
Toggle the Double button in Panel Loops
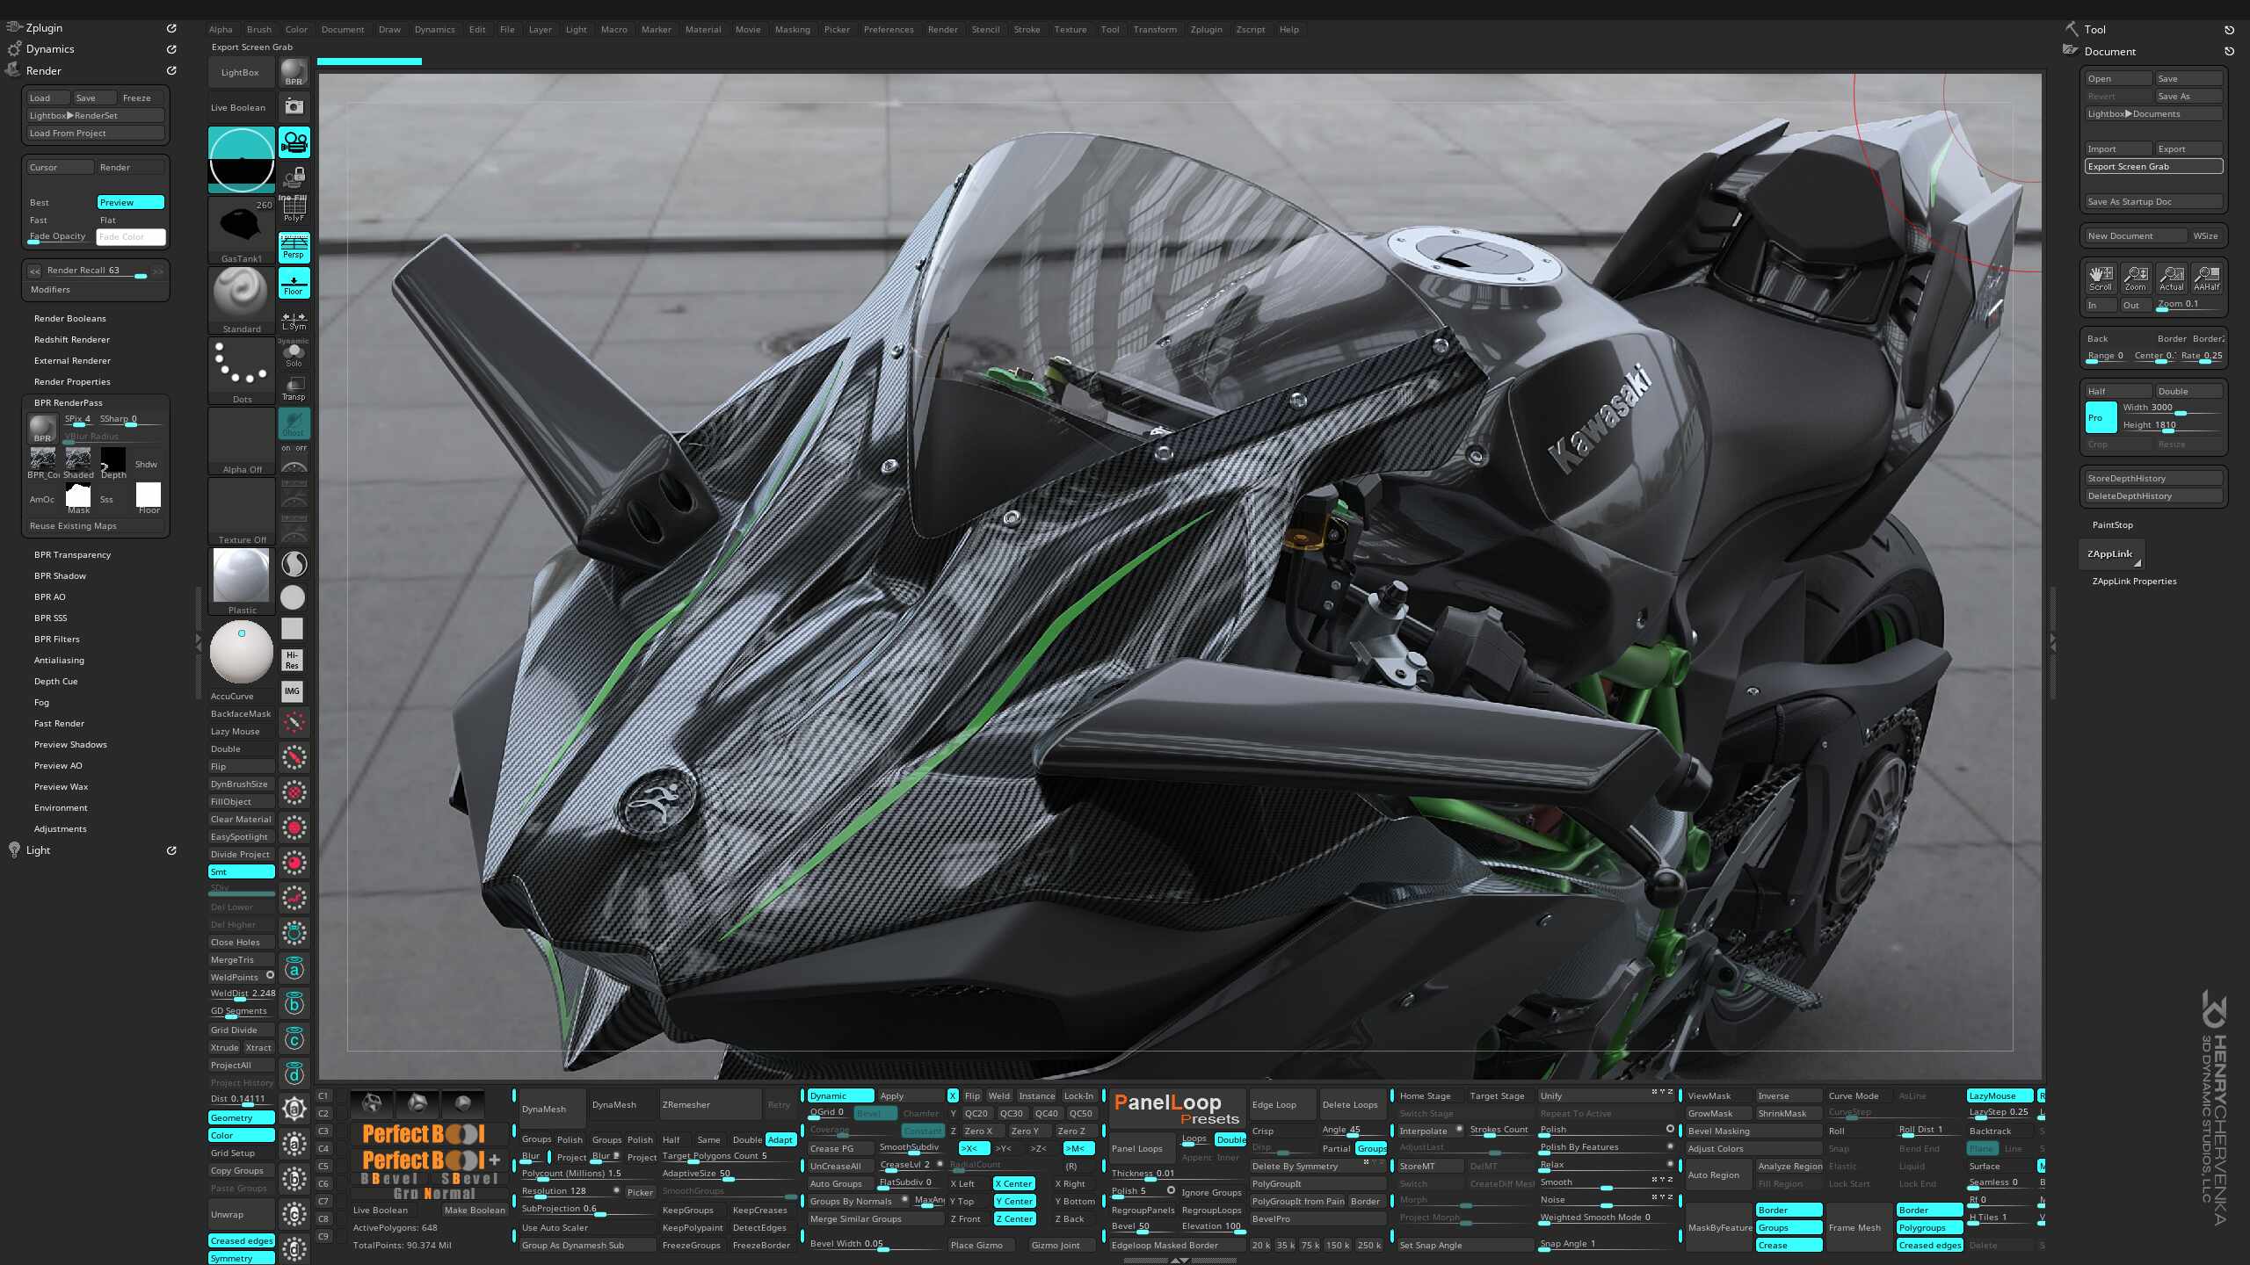1230,1139
